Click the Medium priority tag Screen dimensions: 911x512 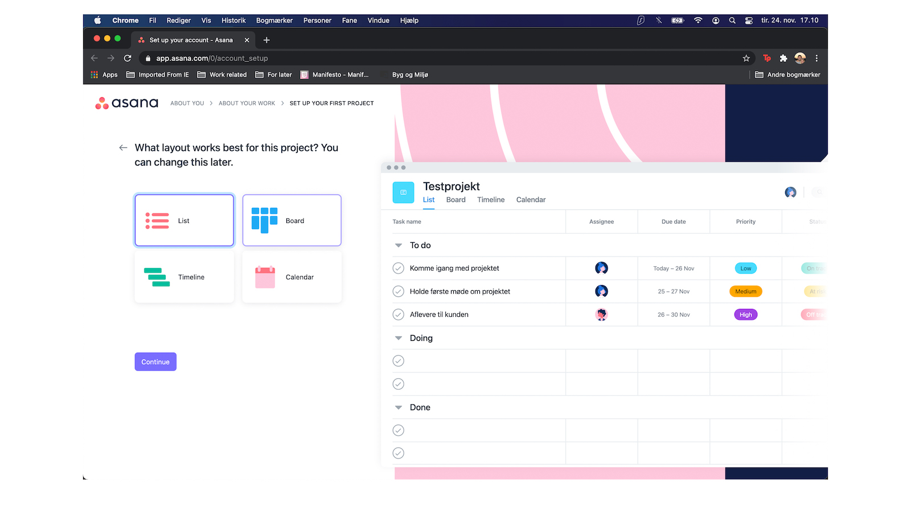745,291
